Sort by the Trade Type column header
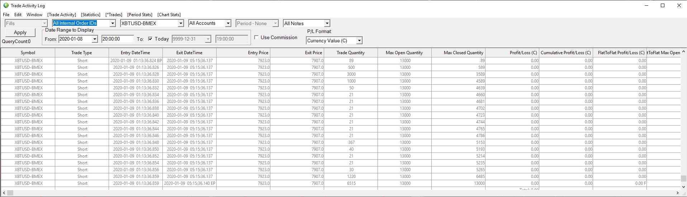This screenshot has height=197, width=687. pyautogui.click(x=82, y=53)
